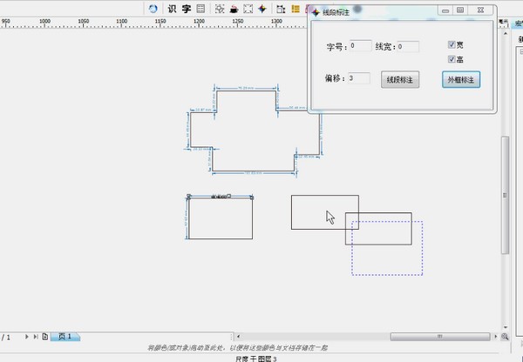Click the 线宽 line width input field
This screenshot has height=362, width=523.
click(407, 47)
